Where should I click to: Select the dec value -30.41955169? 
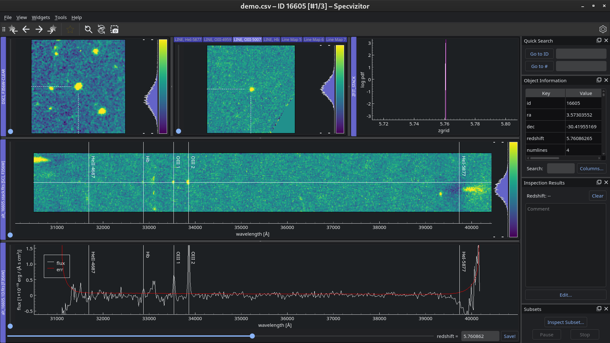(584, 127)
